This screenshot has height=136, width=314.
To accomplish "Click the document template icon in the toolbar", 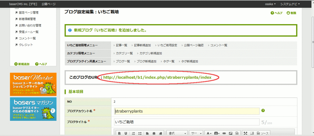I will [x=237, y=134].
